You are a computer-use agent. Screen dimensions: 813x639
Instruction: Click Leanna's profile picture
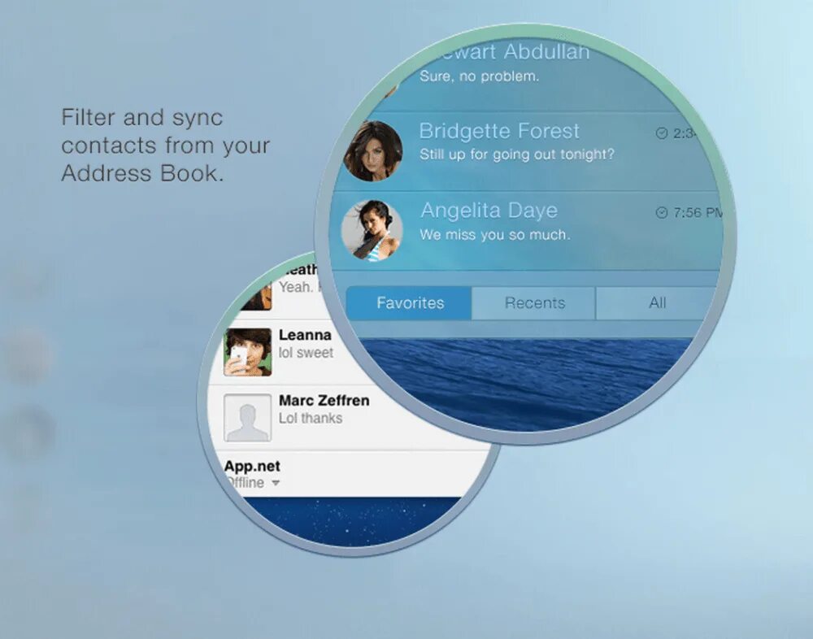tap(247, 352)
